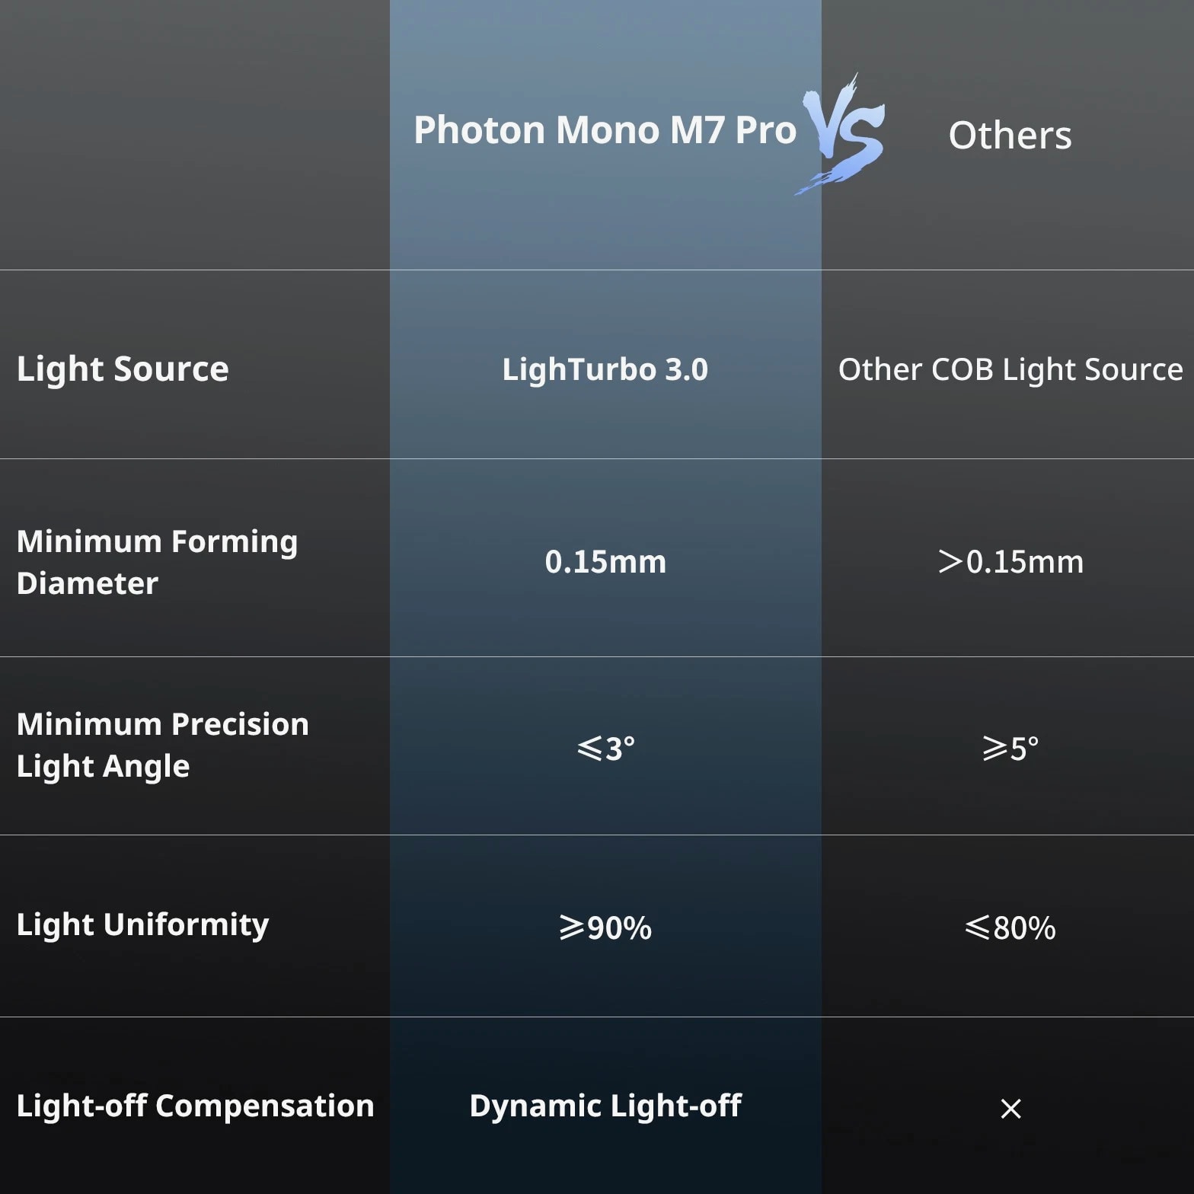The width and height of the screenshot is (1194, 1194).
Task: Select the Minimum Precision Light Angle label
Action: coord(162,745)
